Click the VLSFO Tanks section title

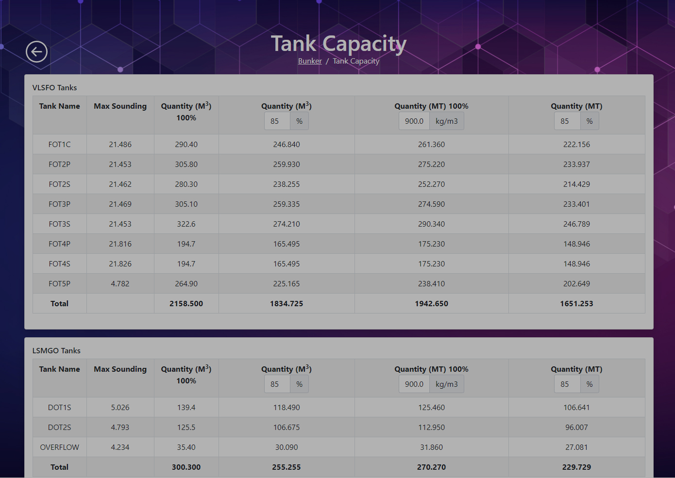point(54,88)
